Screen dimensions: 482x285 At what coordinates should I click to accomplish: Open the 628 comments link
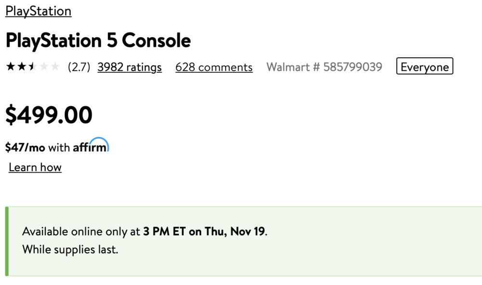point(214,67)
